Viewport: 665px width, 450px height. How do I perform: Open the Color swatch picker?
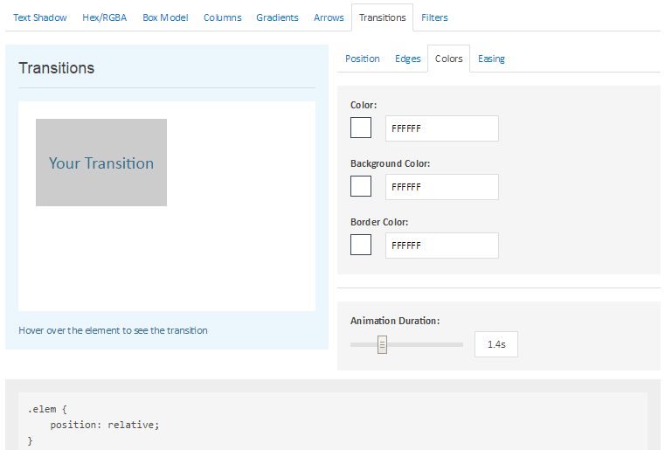[361, 128]
